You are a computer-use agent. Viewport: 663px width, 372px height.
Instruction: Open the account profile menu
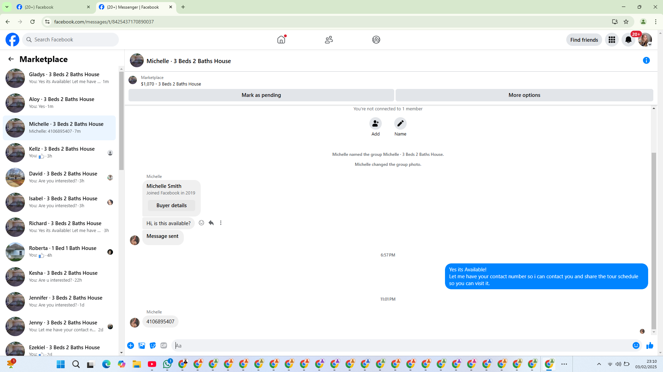point(645,40)
